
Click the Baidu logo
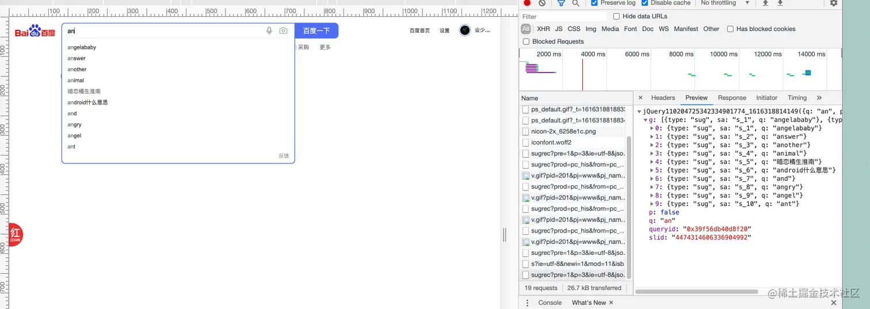[35, 30]
